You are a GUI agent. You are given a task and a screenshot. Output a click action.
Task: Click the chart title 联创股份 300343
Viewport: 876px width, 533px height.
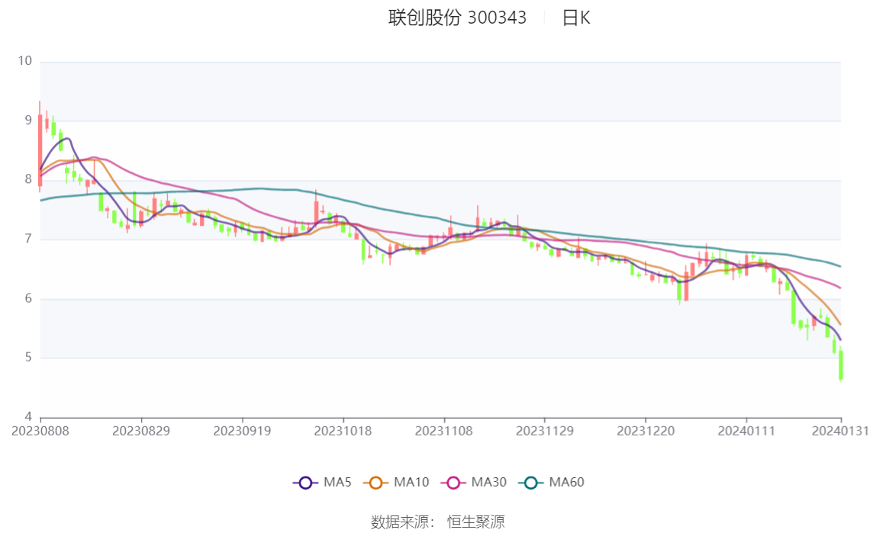coord(457,18)
